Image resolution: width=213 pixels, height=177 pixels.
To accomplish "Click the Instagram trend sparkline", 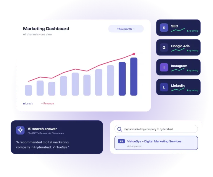I will 178,70.
